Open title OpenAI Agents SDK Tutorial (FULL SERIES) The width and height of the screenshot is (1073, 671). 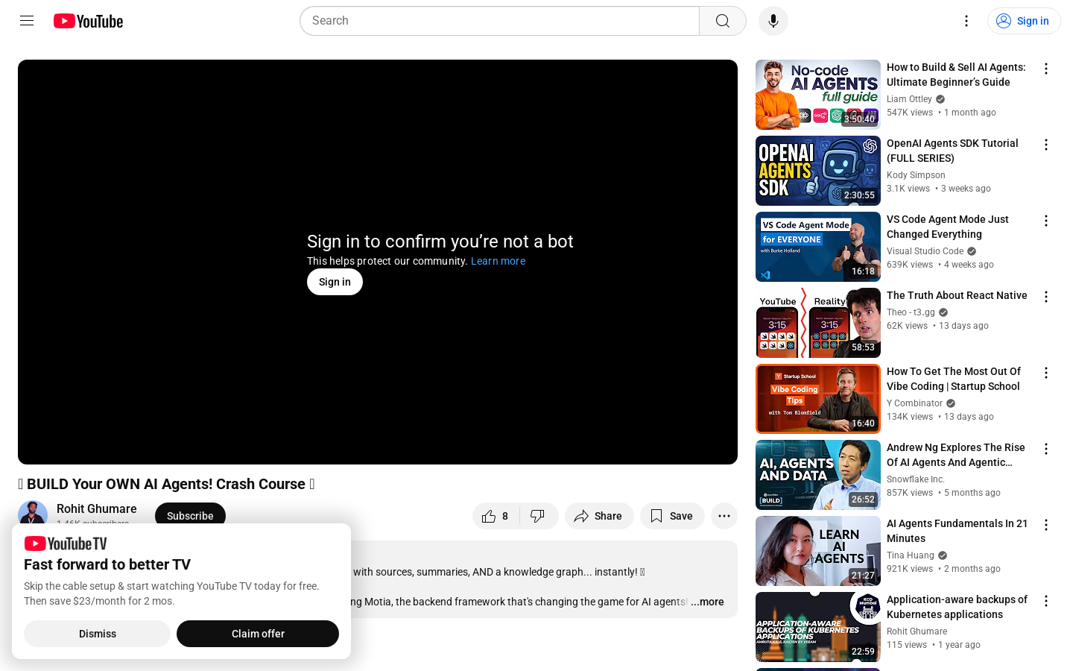[952, 151]
